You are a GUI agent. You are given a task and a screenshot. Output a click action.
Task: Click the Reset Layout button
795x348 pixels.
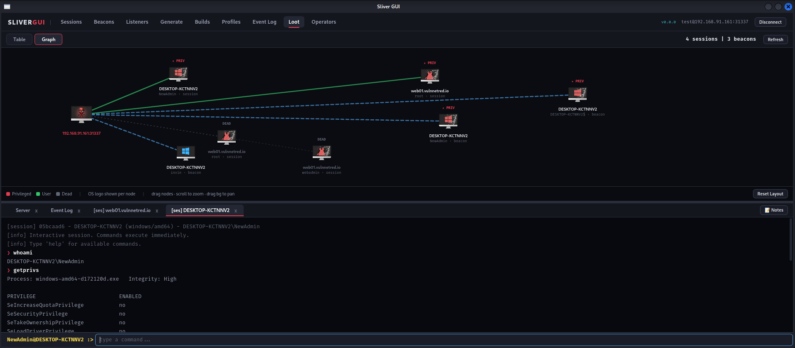tap(770, 194)
